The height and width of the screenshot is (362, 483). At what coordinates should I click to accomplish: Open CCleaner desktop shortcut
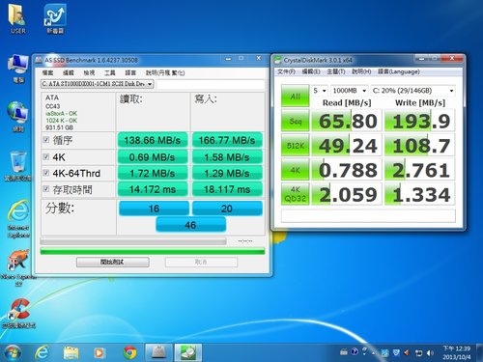tap(18, 313)
